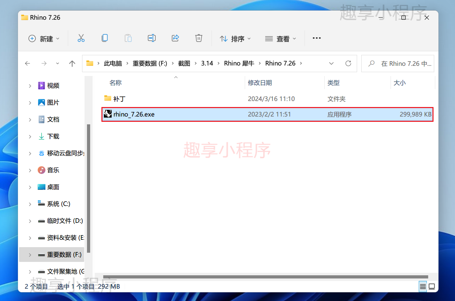The image size is (455, 301).
Task: Sort by 大小 column header
Action: click(x=400, y=83)
